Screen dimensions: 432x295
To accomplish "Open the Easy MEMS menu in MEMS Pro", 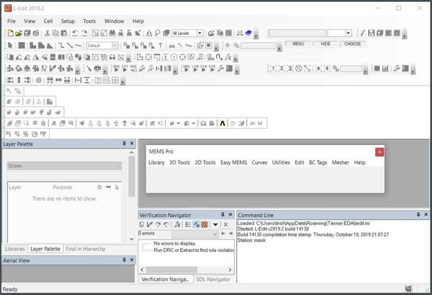I will (234, 162).
